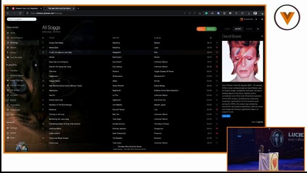Screen dimensions: 307x173
Task: Click the orange shuffle All button
Action: coord(201,29)
